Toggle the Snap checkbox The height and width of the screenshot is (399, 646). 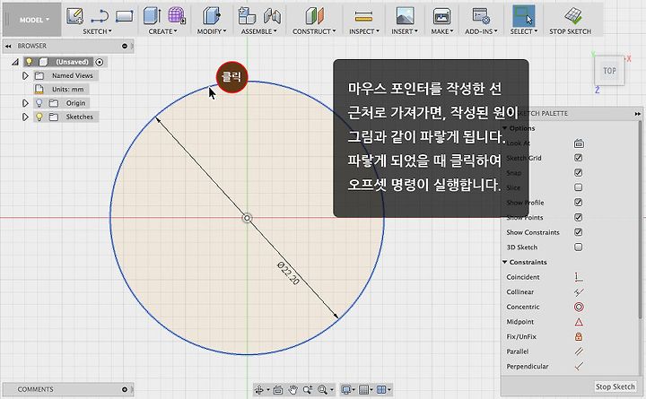click(x=579, y=172)
